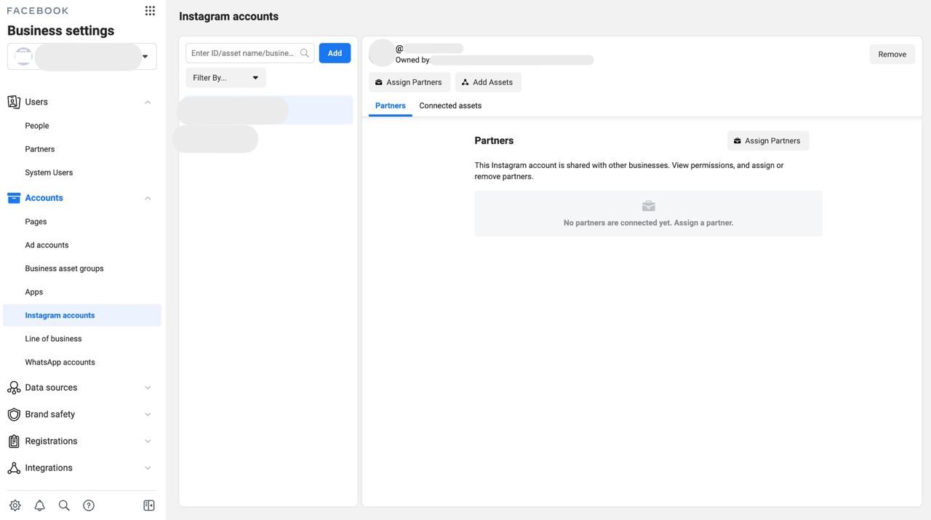Go to People under Users
Screen dimensions: 931x520
[x=37, y=126]
